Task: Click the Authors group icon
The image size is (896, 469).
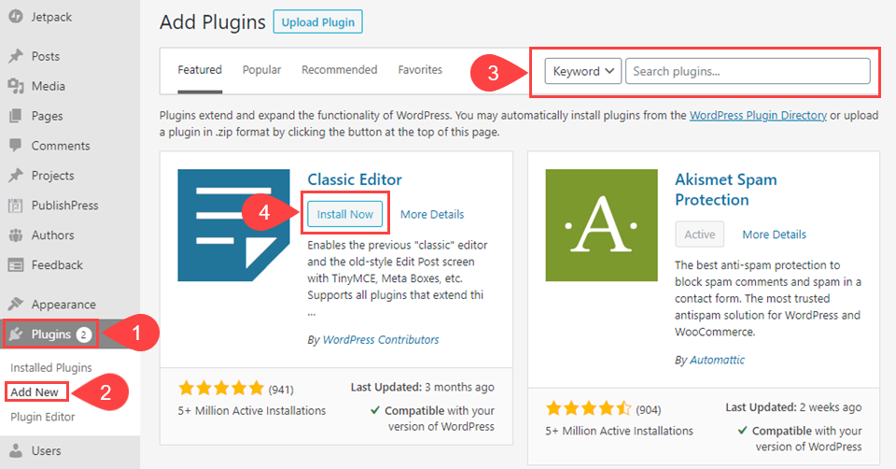Action: [15, 235]
